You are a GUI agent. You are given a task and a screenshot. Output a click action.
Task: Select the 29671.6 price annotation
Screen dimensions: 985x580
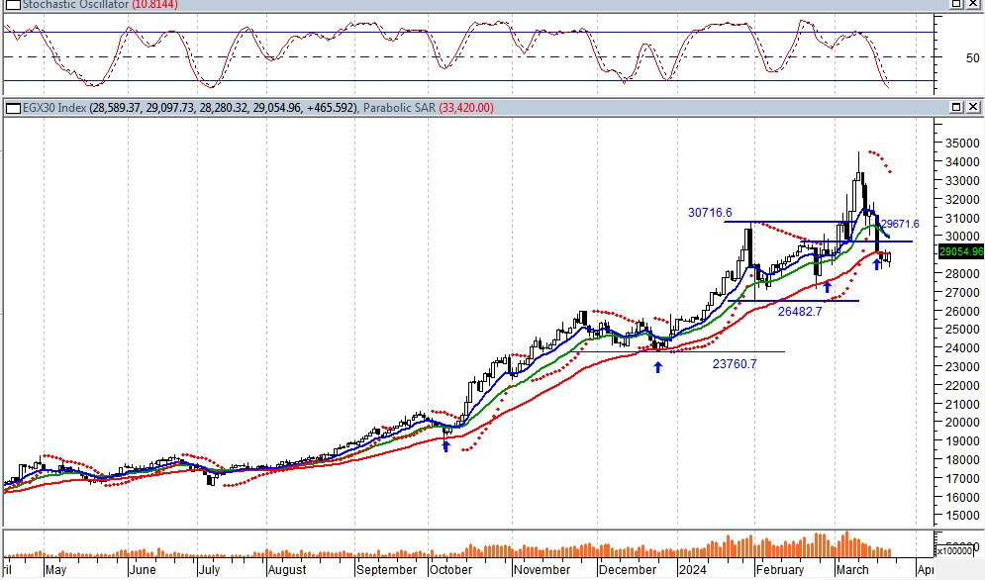[901, 225]
